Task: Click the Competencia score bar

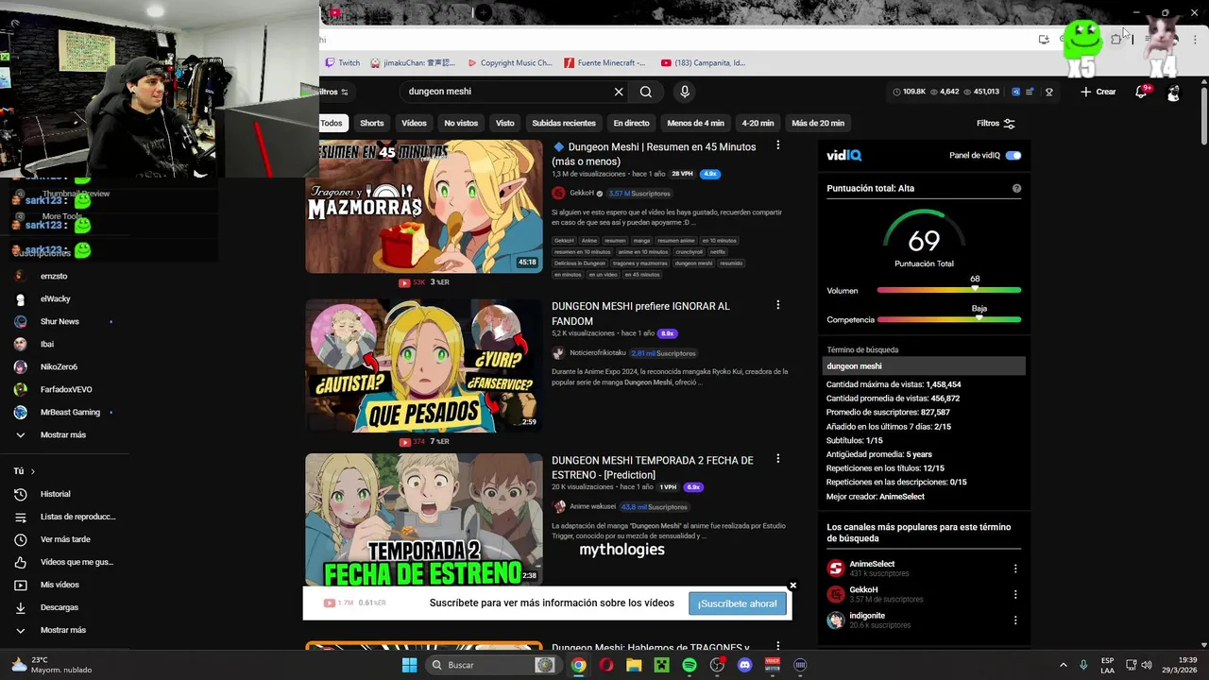Action: pos(949,319)
